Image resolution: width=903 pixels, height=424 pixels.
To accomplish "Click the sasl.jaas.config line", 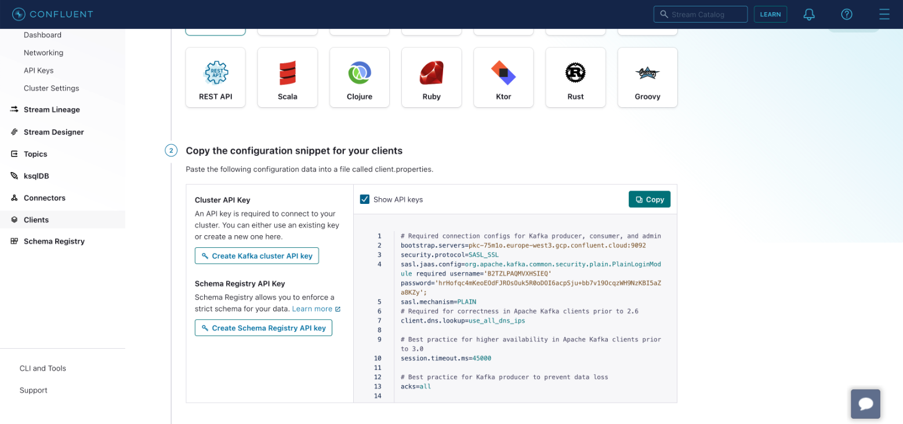I will tap(531, 278).
